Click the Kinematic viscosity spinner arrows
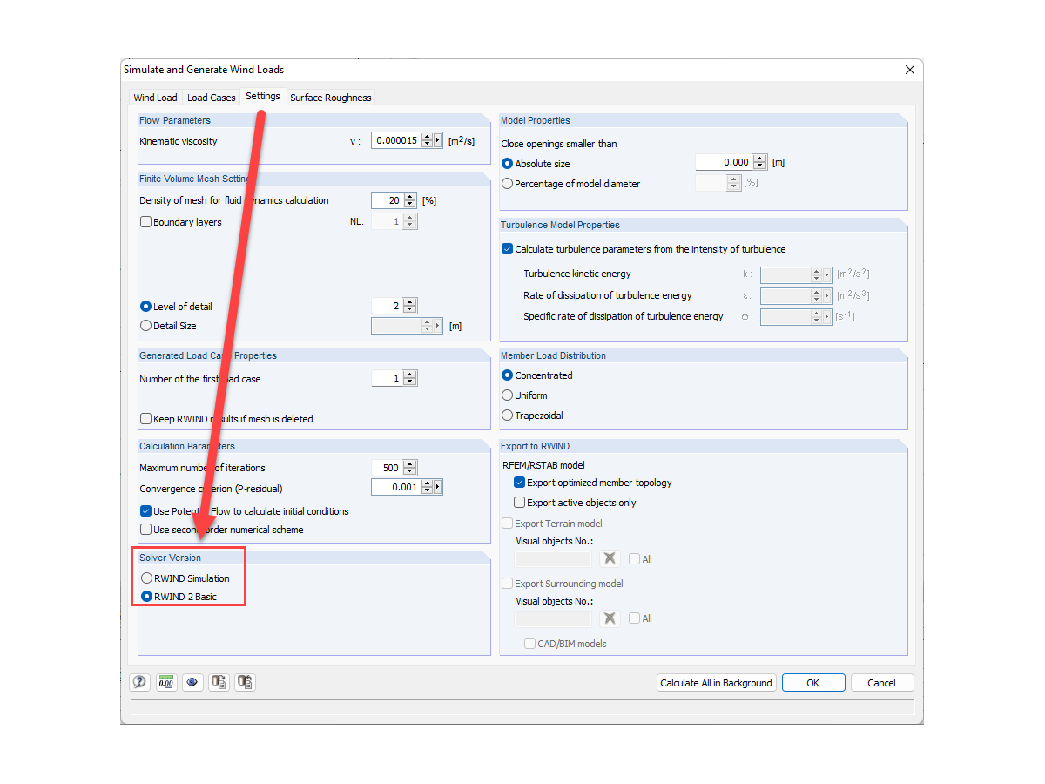The image size is (1045, 784). tap(427, 140)
